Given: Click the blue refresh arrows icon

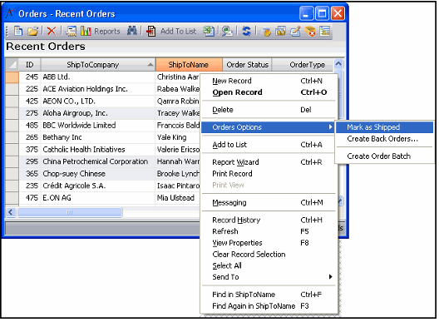Looking at the screenshot, I should [x=246, y=31].
